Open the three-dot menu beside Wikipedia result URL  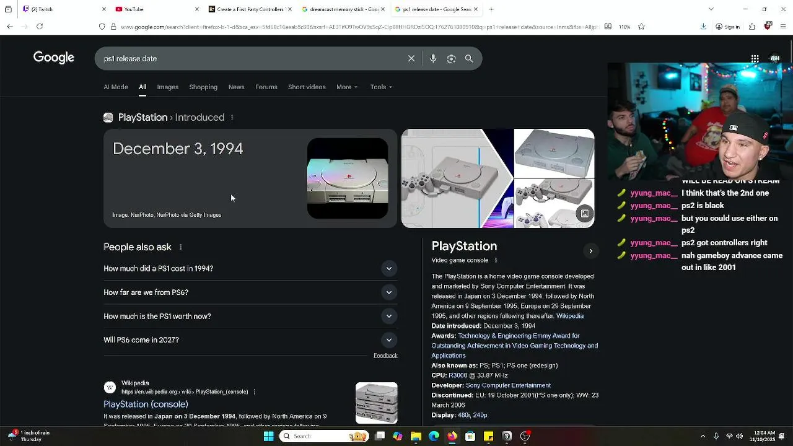(x=254, y=392)
